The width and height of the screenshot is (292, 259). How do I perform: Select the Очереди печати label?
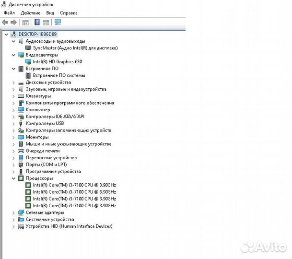click(x=43, y=151)
